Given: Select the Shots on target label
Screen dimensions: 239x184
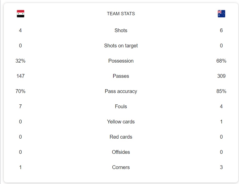Looking at the screenshot, I should [x=121, y=46].
